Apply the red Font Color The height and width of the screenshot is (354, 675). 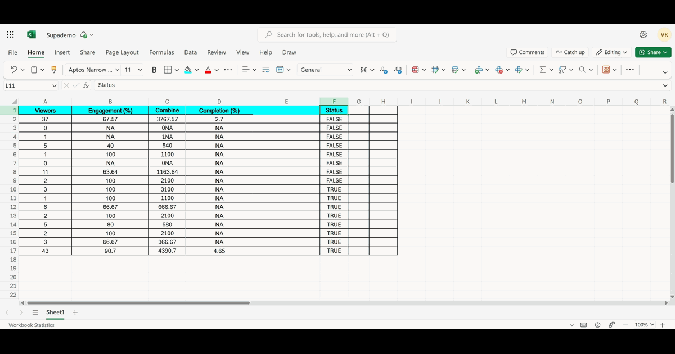tap(208, 70)
